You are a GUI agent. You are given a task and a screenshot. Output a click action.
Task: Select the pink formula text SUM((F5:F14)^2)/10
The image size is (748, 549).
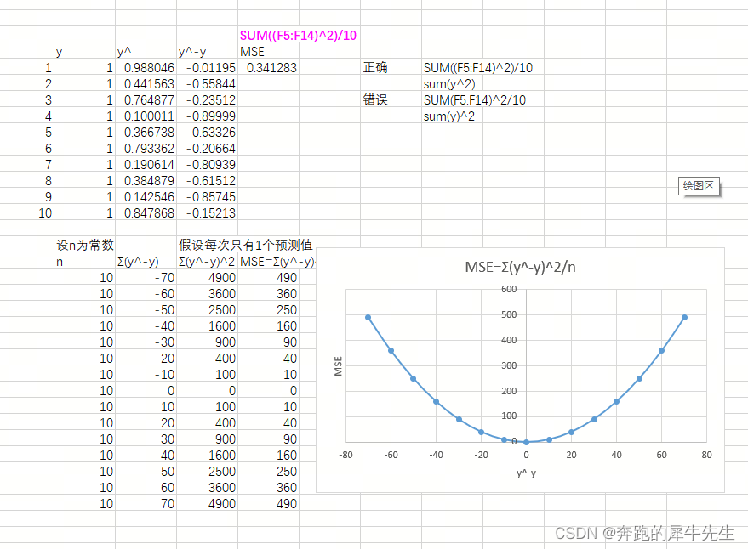[298, 35]
